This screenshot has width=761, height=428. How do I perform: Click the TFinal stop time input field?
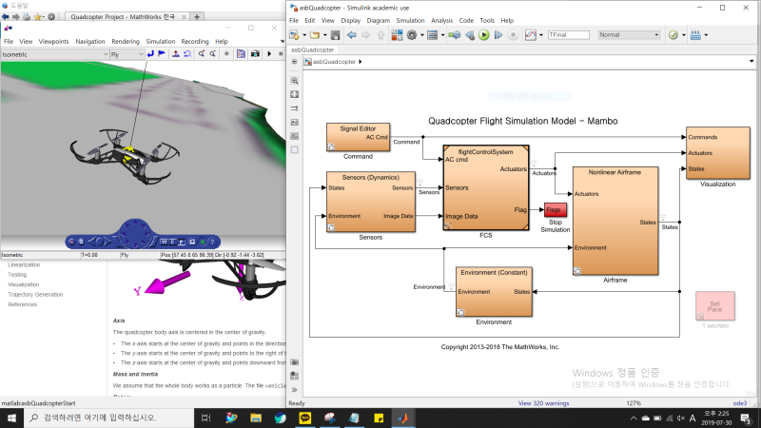click(x=568, y=35)
